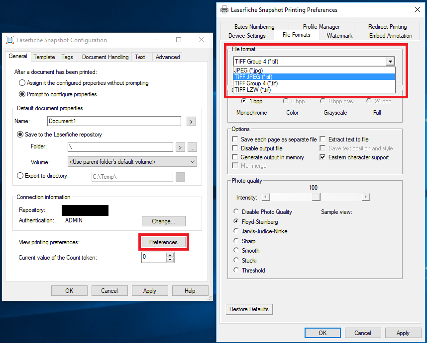Open the Advanced tab
This screenshot has width=427, height=343.
click(168, 57)
